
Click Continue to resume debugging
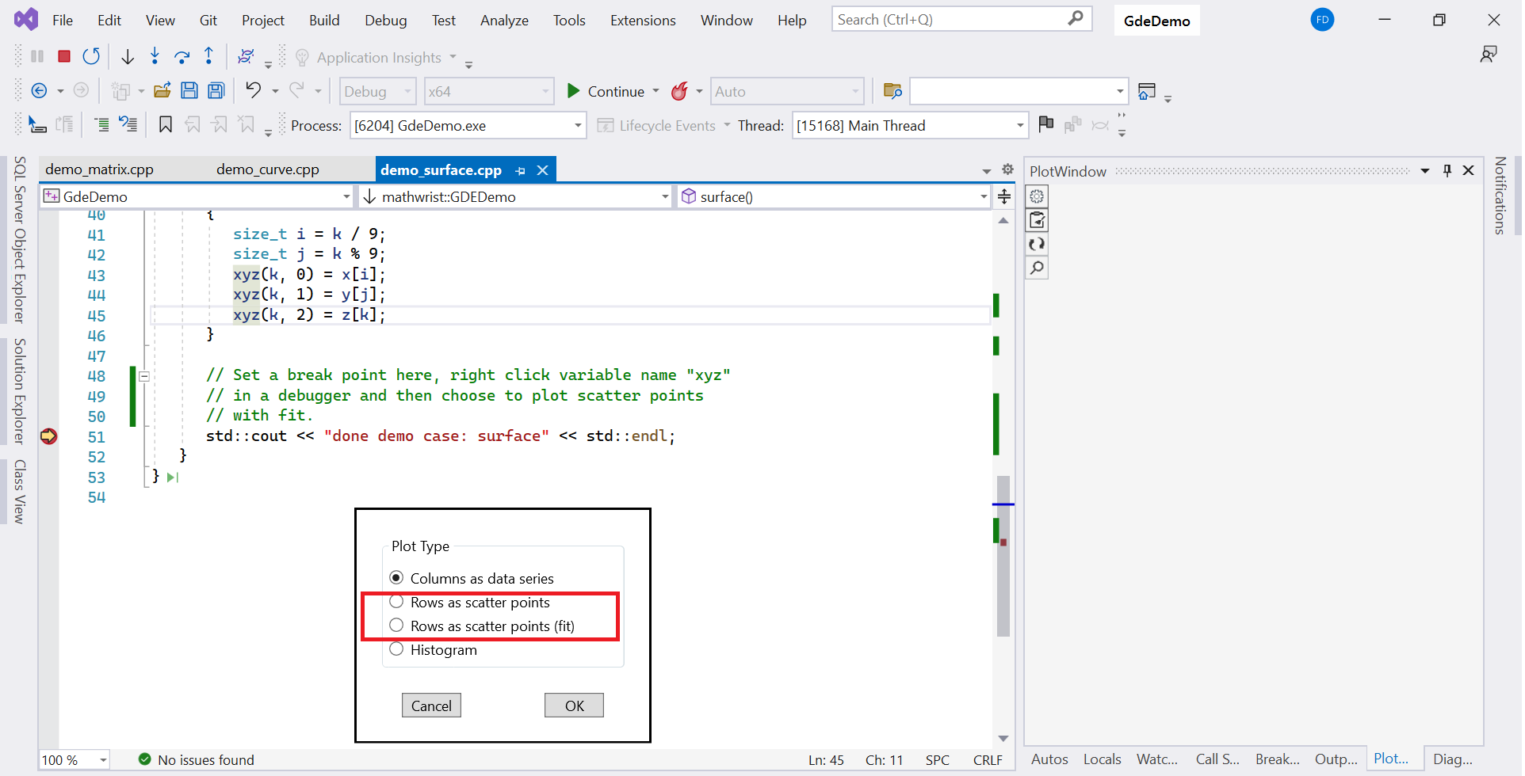click(x=606, y=91)
